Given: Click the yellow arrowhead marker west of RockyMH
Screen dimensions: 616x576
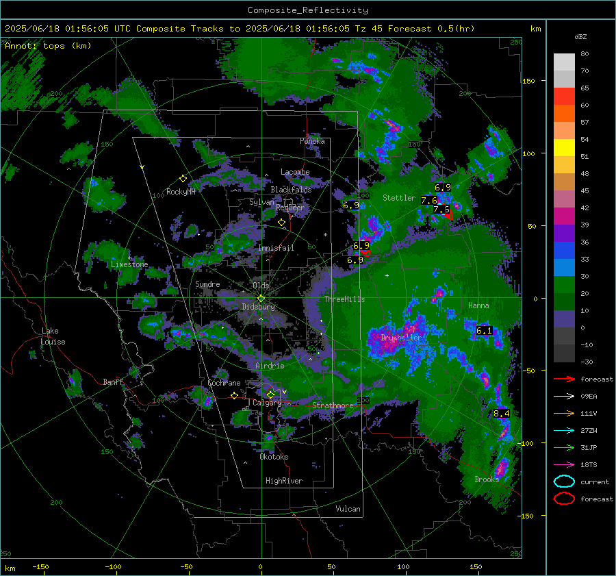Looking at the screenshot, I should coord(142,167).
